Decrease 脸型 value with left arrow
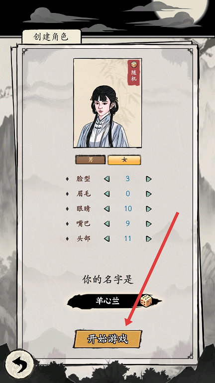The height and width of the screenshot is (383, 215). point(107,179)
